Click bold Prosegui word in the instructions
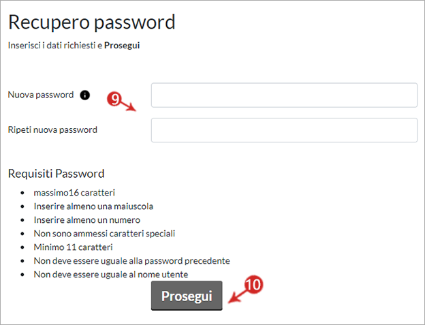 tap(122, 45)
